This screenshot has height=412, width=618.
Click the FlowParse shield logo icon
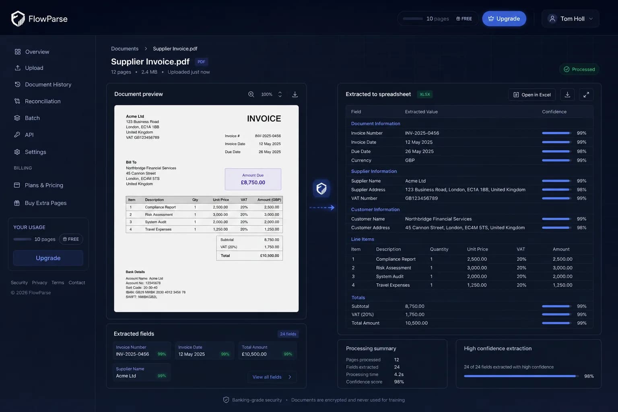(18, 19)
